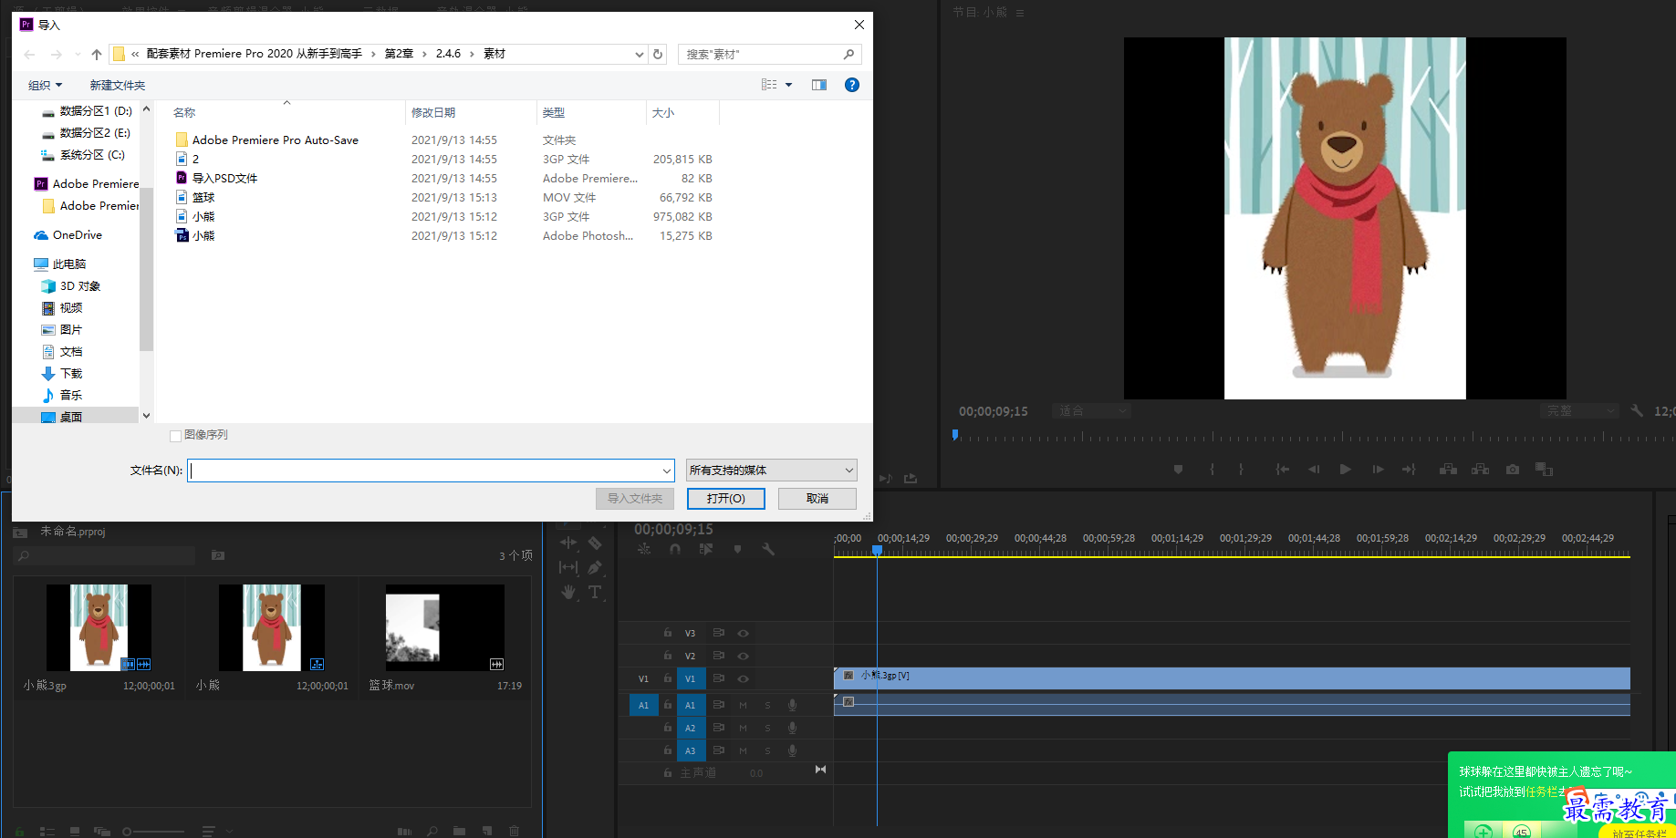The width and height of the screenshot is (1676, 838).
Task: Toggle lock on track V3
Action: [x=668, y=633]
